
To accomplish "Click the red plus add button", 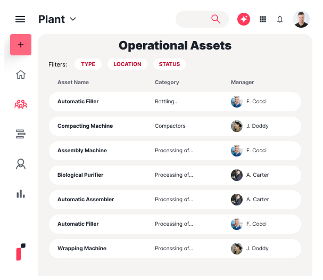I will tap(21, 45).
